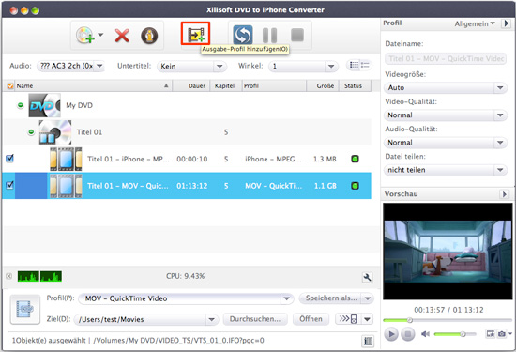Click the Dateiname input field
This screenshot has height=352, width=516.
[446, 59]
